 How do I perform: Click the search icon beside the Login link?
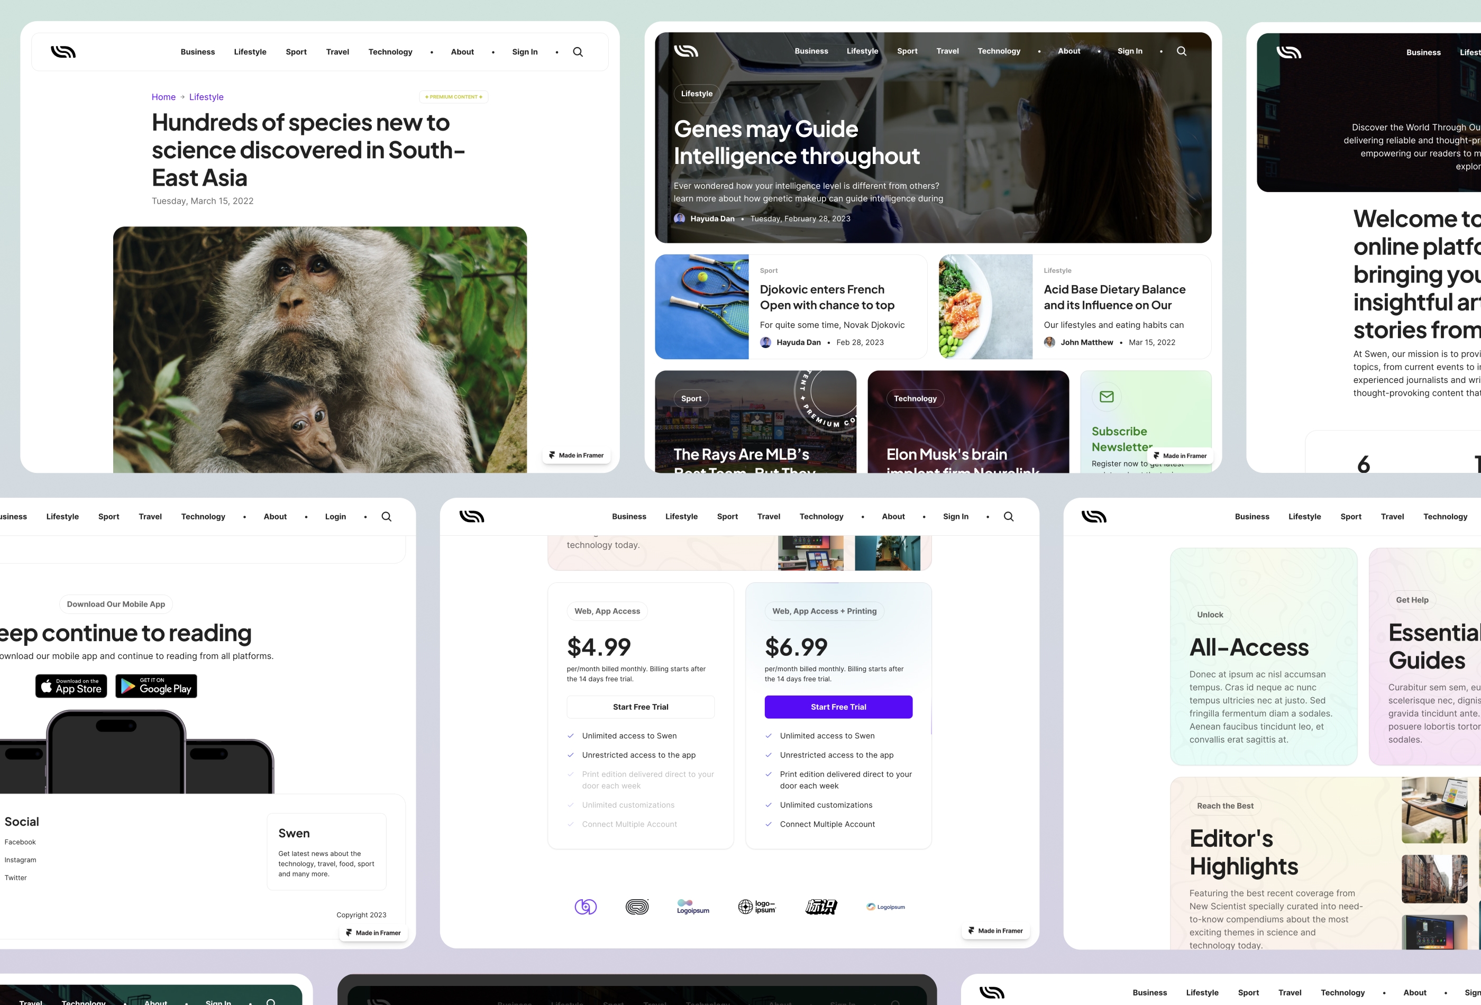click(387, 517)
